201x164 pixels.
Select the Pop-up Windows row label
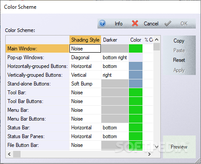click(x=37, y=57)
